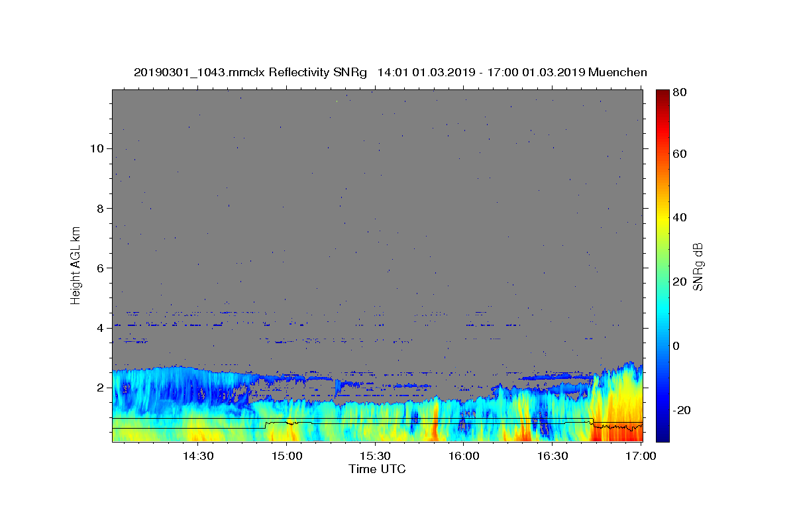Click the colorbar value label 80
The image size is (795, 530).
(681, 93)
